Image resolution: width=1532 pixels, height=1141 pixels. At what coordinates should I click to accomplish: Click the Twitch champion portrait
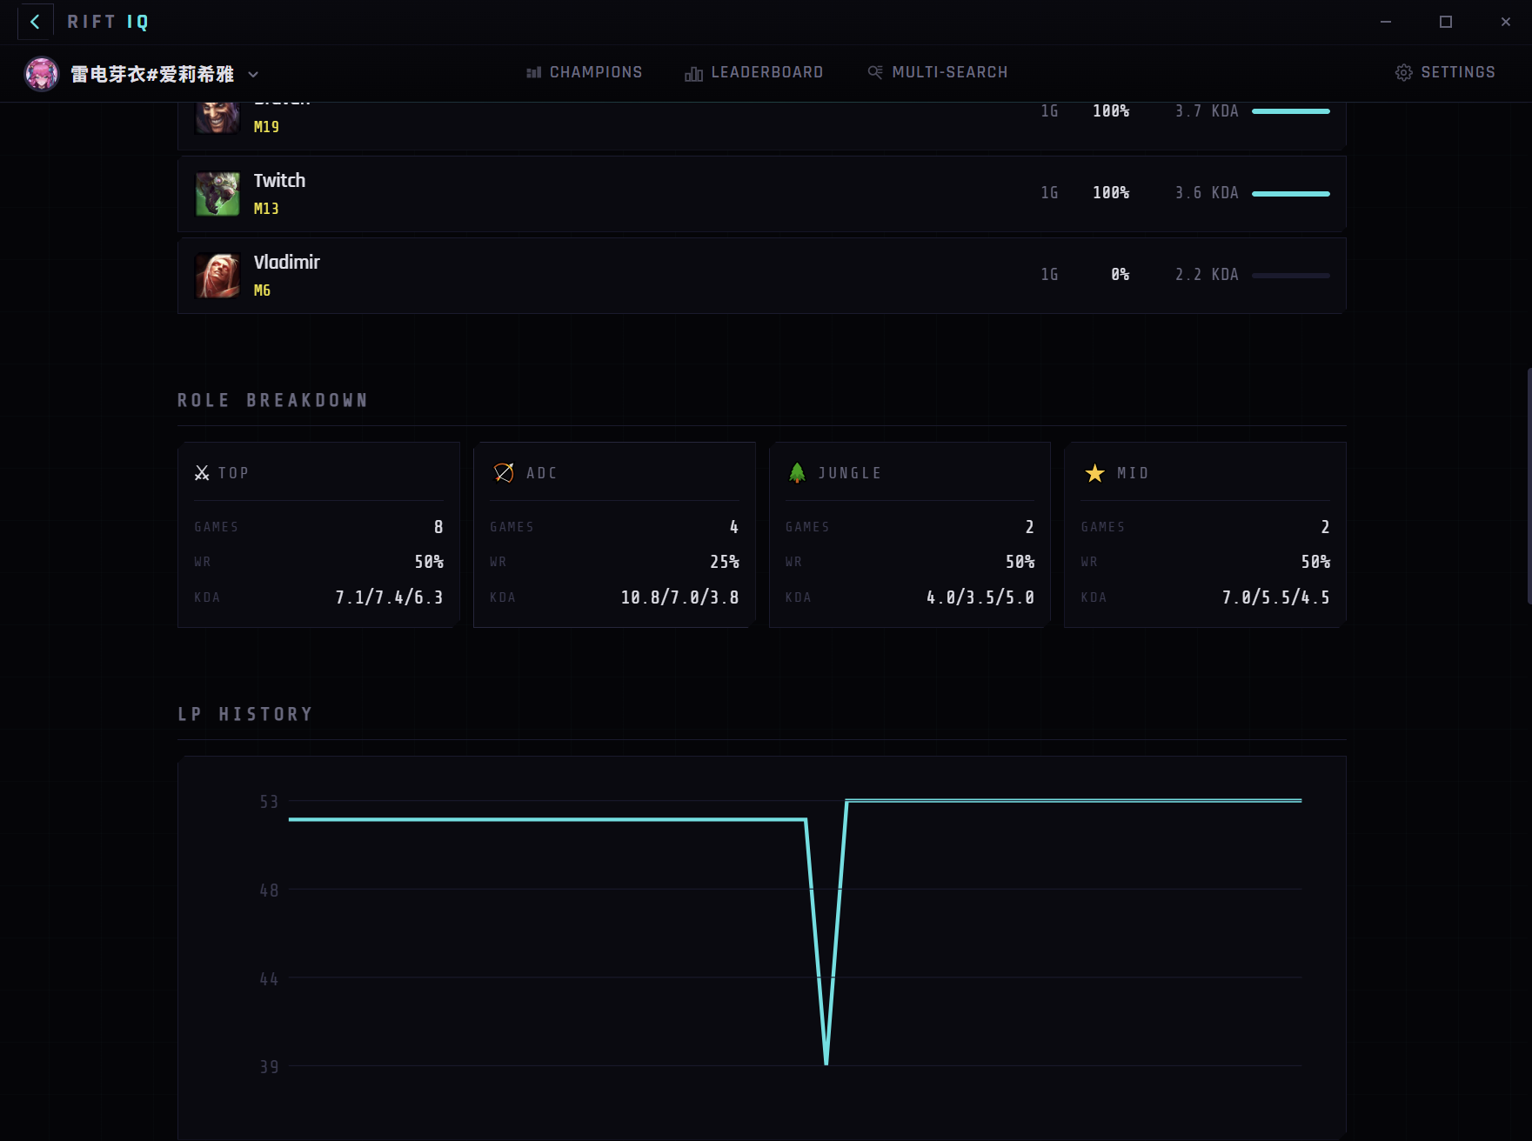[x=217, y=193]
